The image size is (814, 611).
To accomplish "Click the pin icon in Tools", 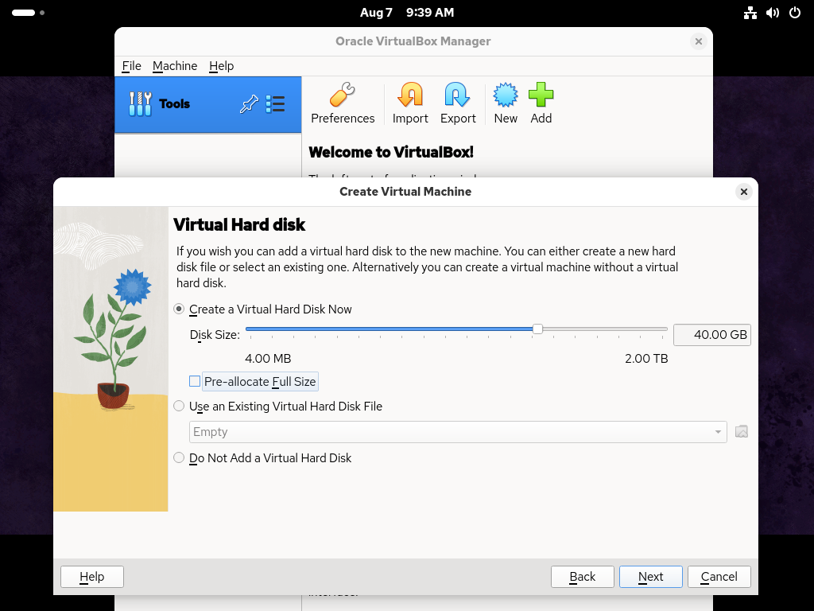I will [249, 104].
